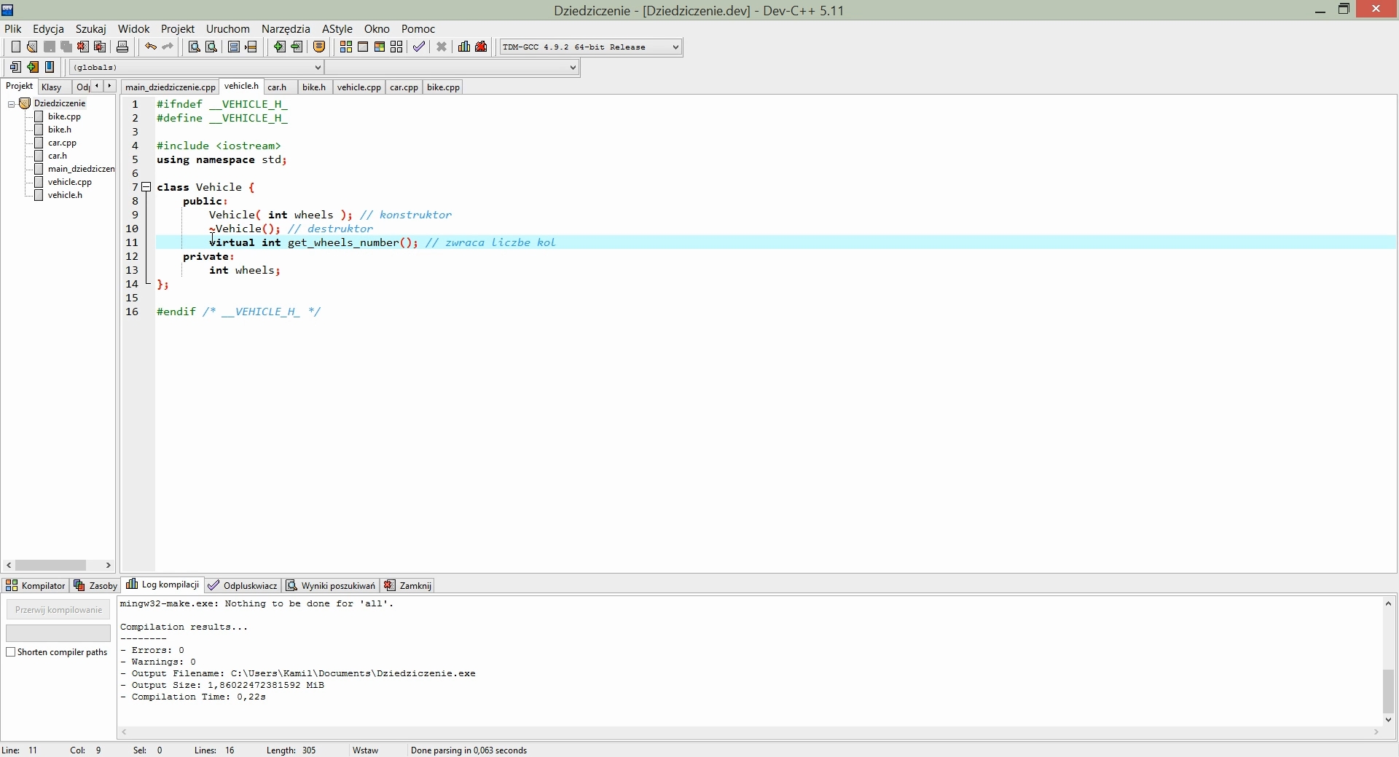
Task: Click the compile log vertical scrollbar thumb
Action: point(1389,691)
